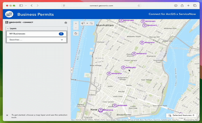This screenshot has width=202, height=123.
Task: Click the Business Permits app logo
Action: tap(9, 14)
